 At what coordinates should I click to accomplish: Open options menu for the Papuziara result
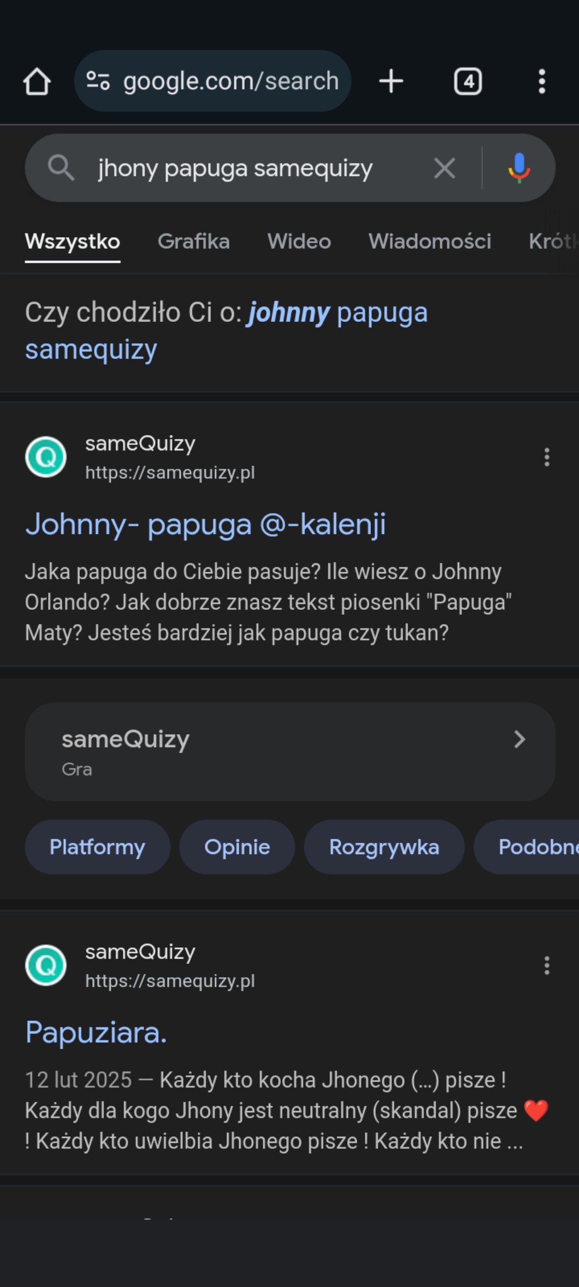(x=546, y=965)
